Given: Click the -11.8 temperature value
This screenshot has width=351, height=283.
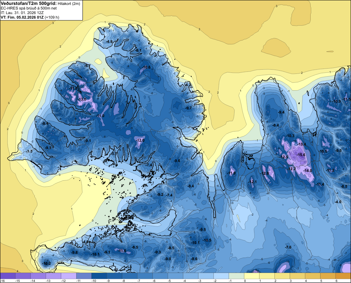Looking at the screenshot, I should (x=73, y=88).
